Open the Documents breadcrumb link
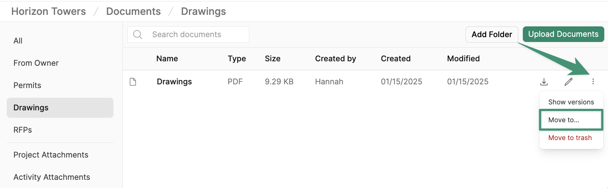Viewport: 608px width, 188px height. point(134,12)
